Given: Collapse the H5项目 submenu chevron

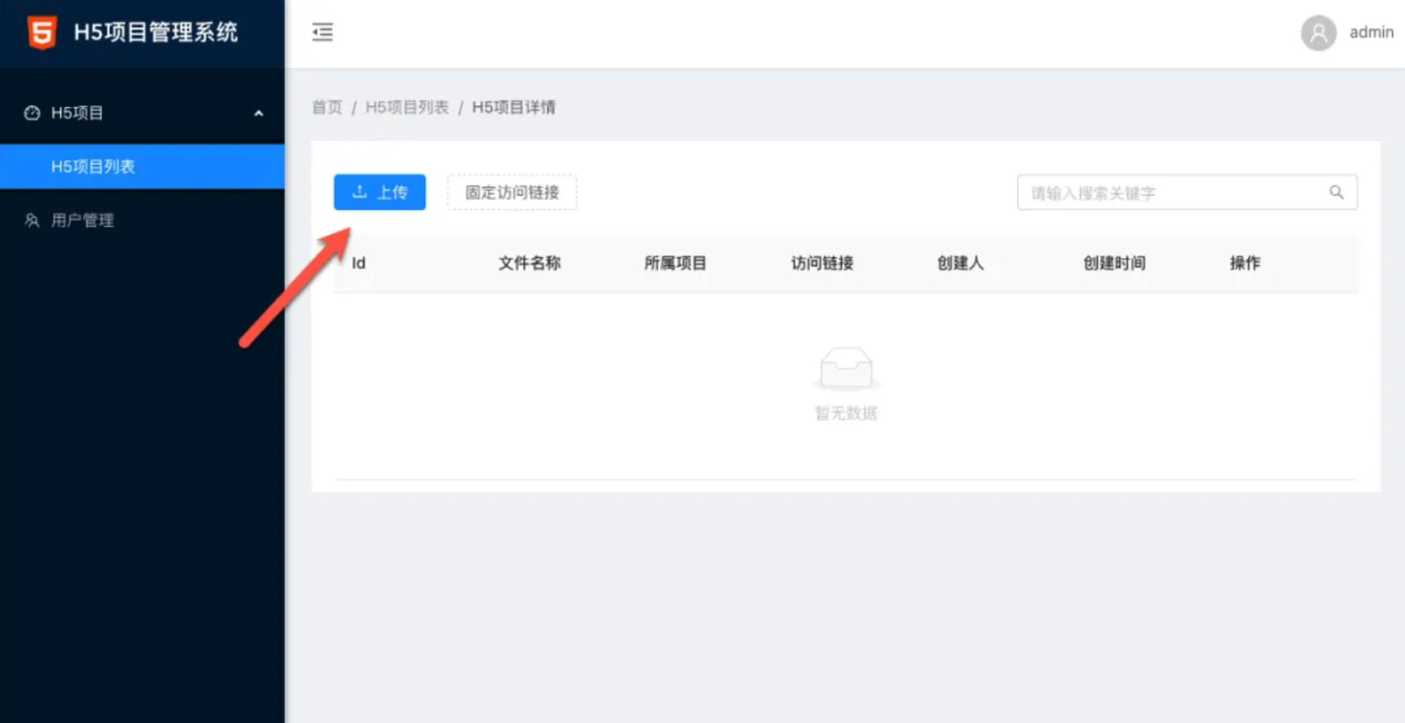Looking at the screenshot, I should pyautogui.click(x=259, y=114).
